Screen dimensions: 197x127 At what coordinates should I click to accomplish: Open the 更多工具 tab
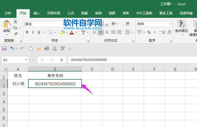point(166,13)
